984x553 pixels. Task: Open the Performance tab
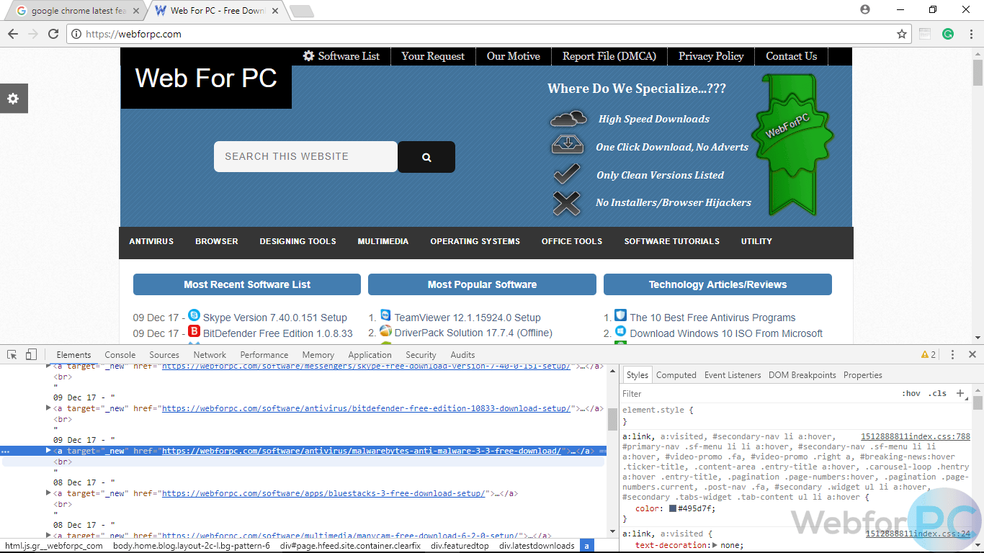point(264,354)
